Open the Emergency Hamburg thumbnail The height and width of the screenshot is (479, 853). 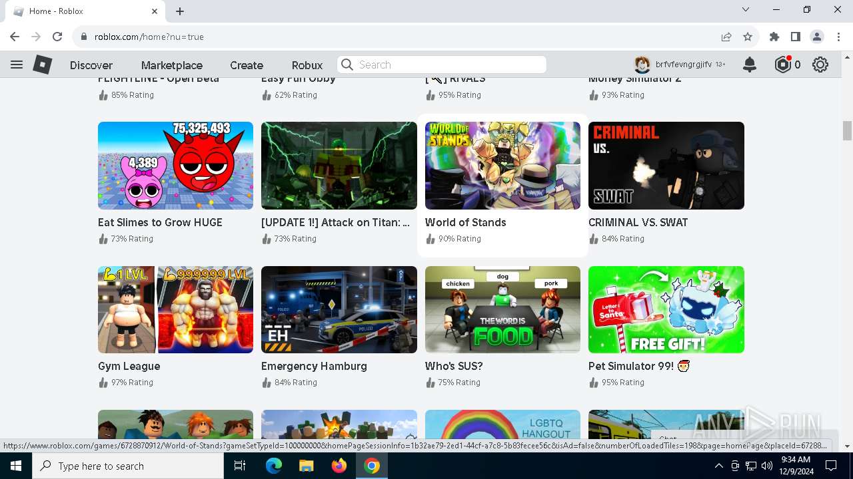339,309
